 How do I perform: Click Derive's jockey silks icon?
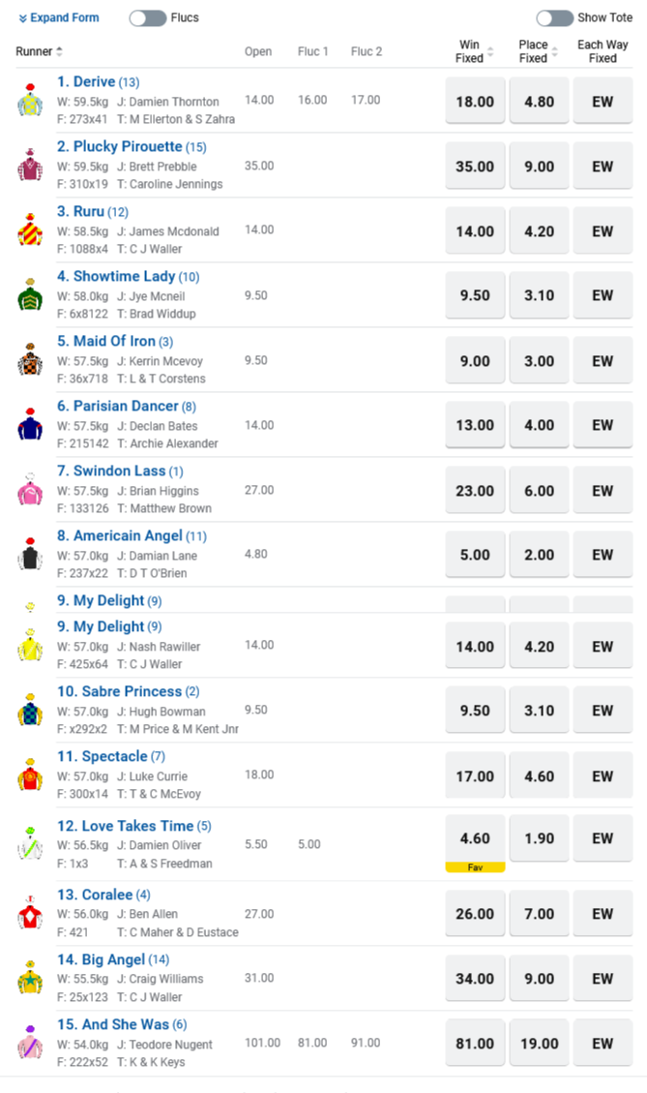pos(30,101)
